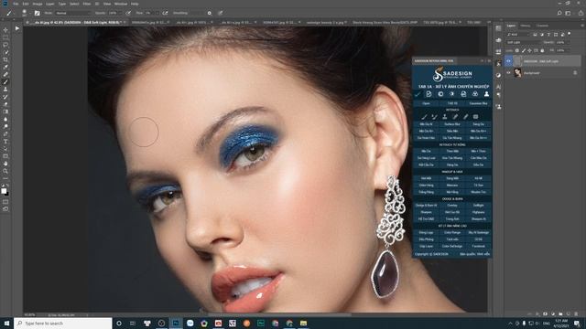Screen dimensions: 586x329
Task: Toggle pressure for opacity in options bar
Action: pyautogui.click(x=128, y=13)
